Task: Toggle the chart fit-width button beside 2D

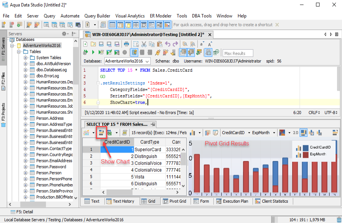Action: [304, 133]
